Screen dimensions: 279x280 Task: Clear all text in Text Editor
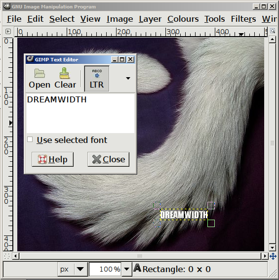click(x=65, y=79)
